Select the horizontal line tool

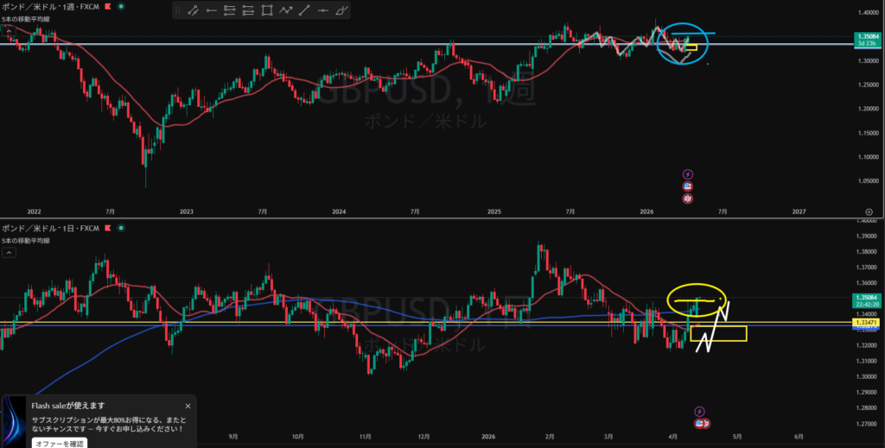click(x=323, y=11)
